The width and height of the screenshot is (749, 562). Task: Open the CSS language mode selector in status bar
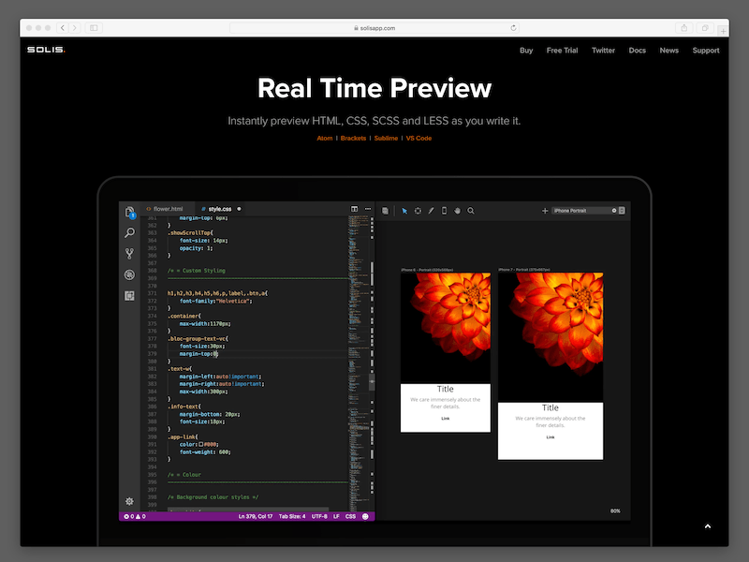coord(348,516)
